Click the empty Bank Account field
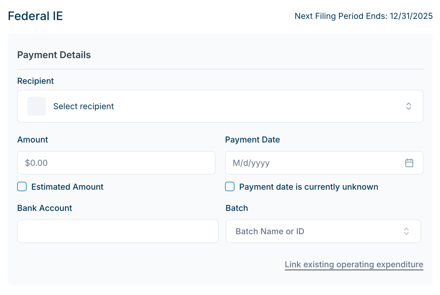The image size is (440, 295). [x=118, y=231]
